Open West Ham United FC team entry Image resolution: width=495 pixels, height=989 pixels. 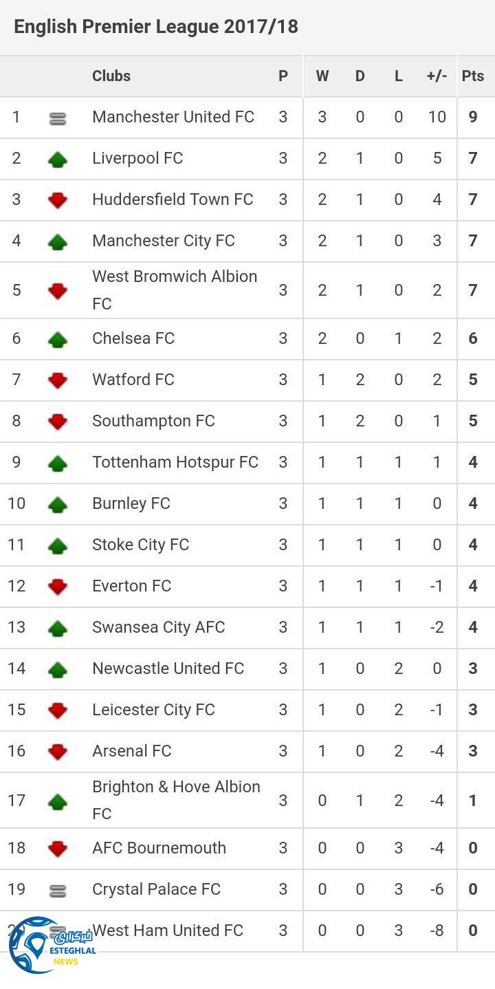click(x=168, y=931)
